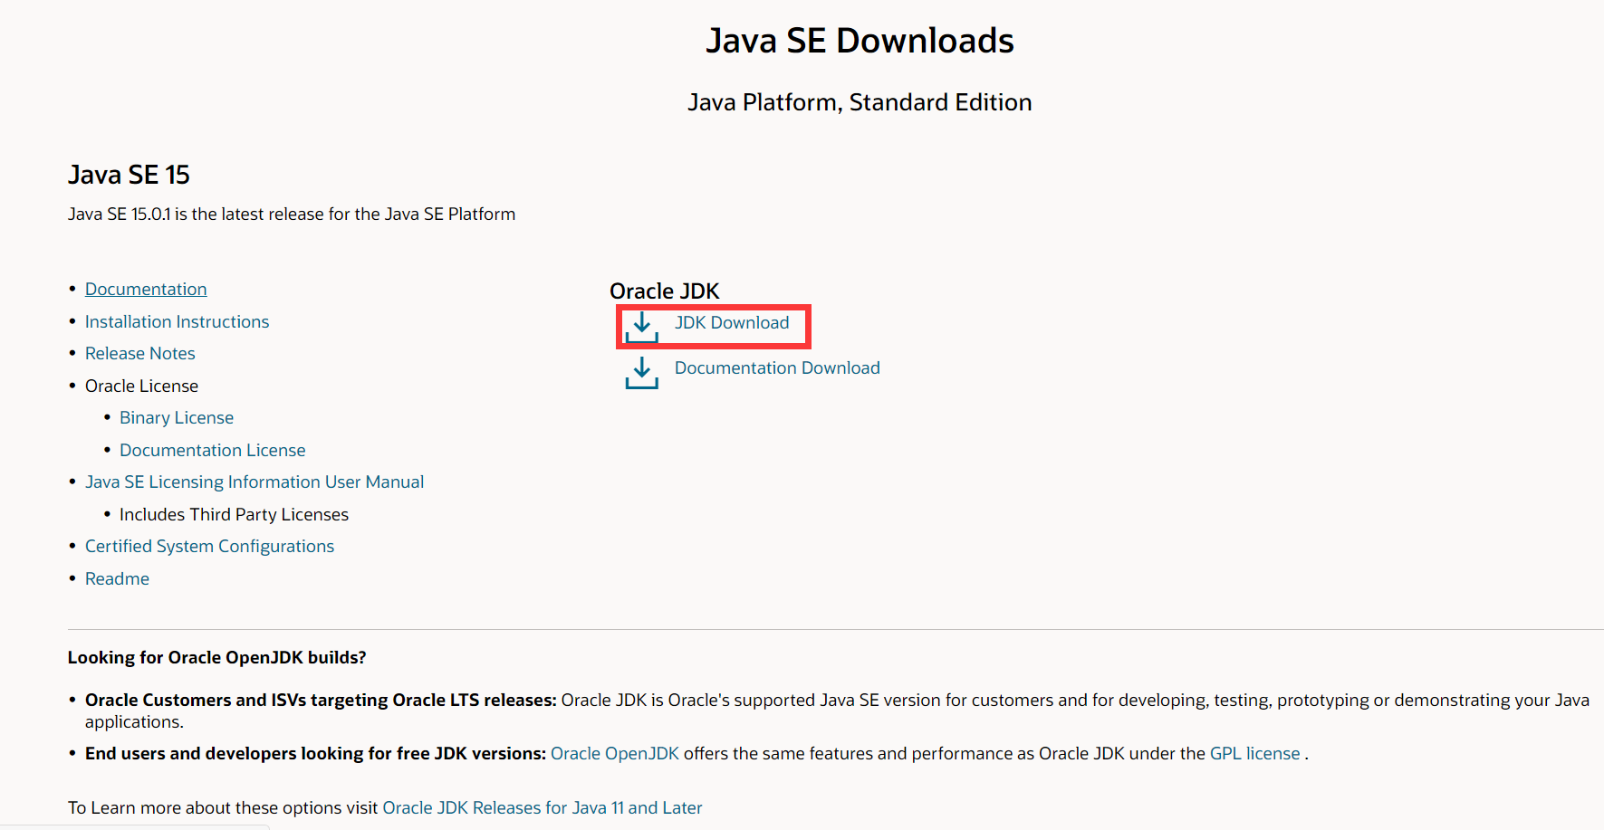1604x830 pixels.
Task: Click the Includes Third Party Licenses text
Action: (234, 515)
